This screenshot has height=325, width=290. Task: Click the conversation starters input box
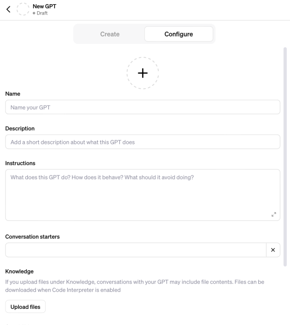point(136,250)
